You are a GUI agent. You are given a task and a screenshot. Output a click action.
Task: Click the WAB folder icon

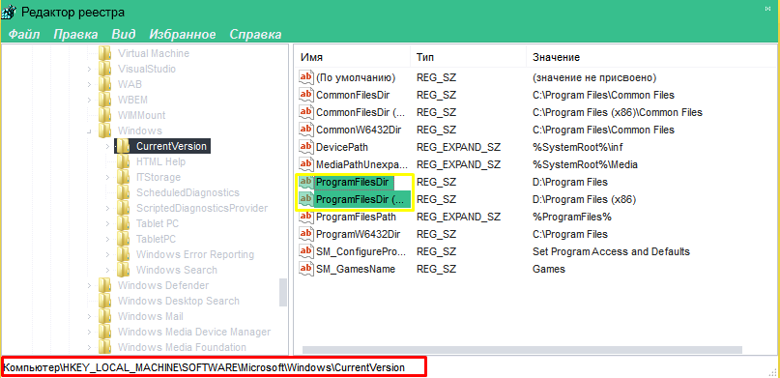click(104, 84)
